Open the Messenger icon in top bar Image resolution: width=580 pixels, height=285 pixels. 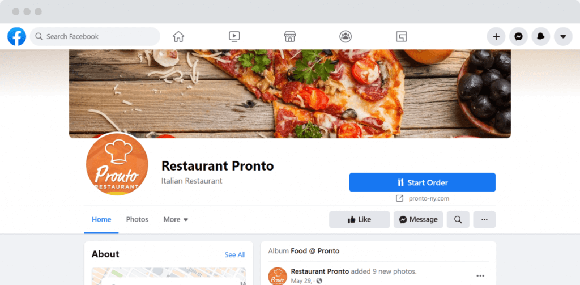tap(519, 37)
